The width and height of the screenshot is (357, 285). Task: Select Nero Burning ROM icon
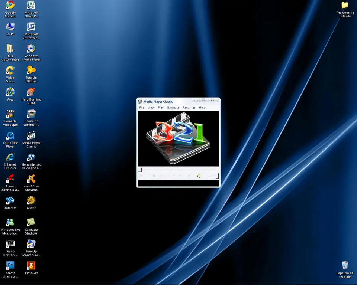point(31,96)
